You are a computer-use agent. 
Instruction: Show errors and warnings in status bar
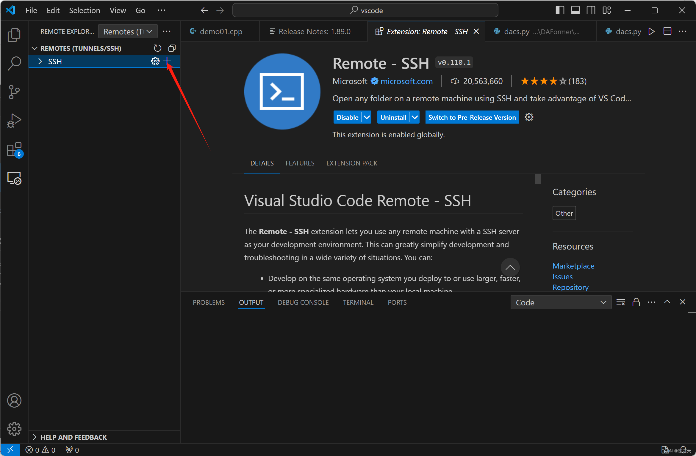[x=40, y=450]
